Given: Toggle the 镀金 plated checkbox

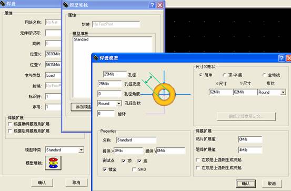Looking at the screenshot, I should [x=105, y=169].
